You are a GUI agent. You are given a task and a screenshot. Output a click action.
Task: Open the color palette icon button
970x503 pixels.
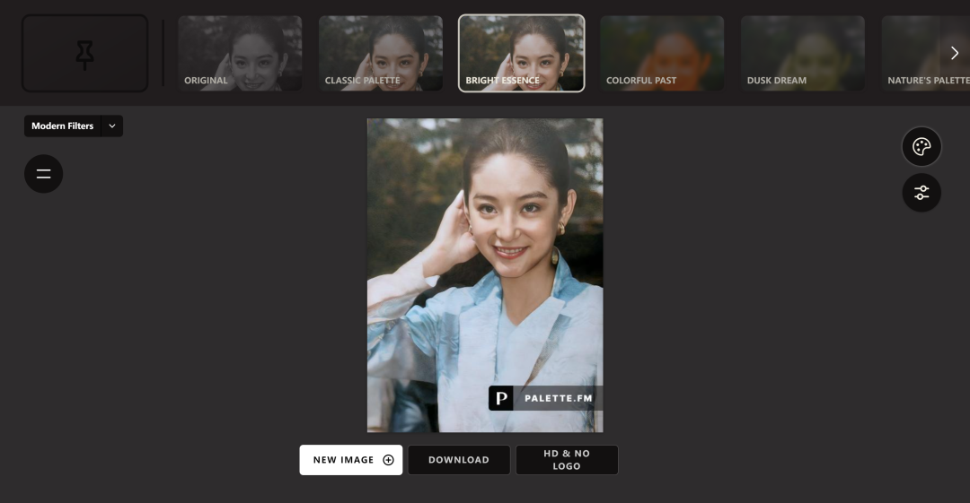point(921,146)
